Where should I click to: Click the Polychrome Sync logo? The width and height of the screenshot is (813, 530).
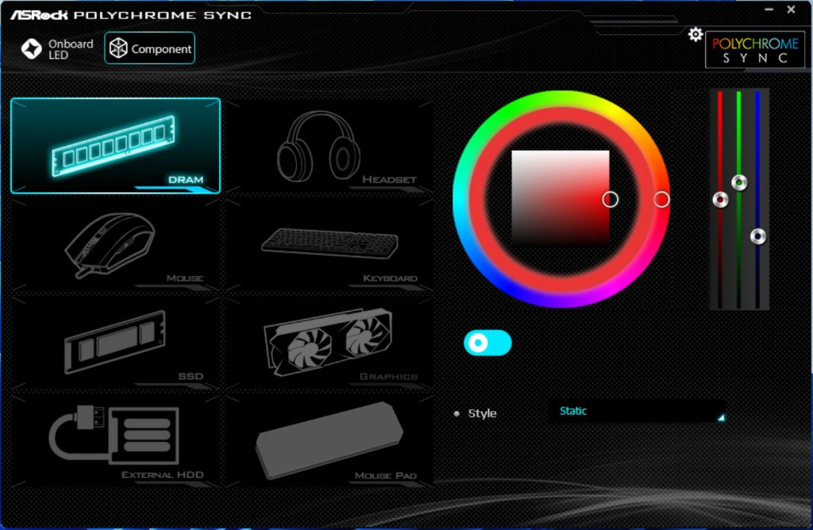click(755, 50)
